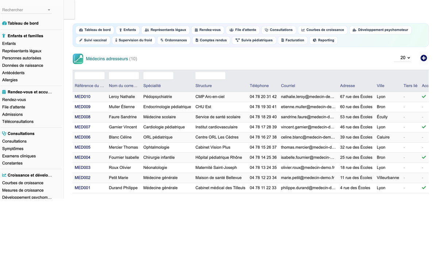This screenshot has height=271, width=438.
Task: Open Comptes rendus toolbar button
Action: click(x=211, y=40)
